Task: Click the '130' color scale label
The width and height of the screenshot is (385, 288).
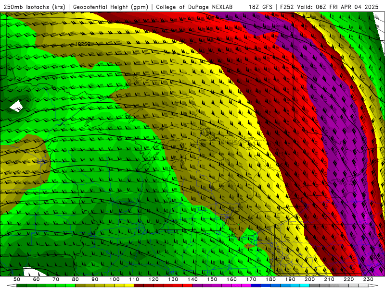Action: pos(173,279)
